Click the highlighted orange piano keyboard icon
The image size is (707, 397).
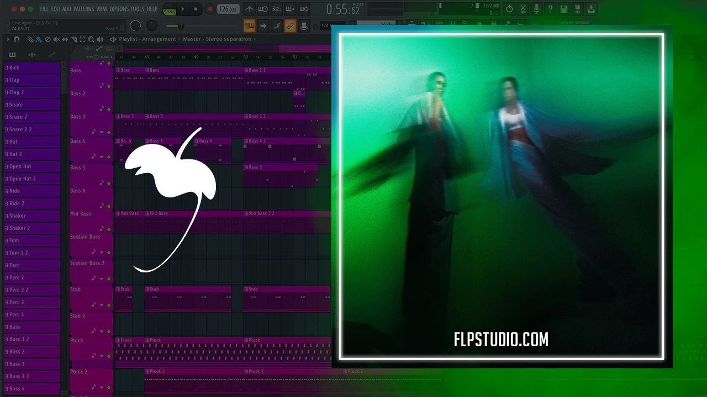click(250, 26)
